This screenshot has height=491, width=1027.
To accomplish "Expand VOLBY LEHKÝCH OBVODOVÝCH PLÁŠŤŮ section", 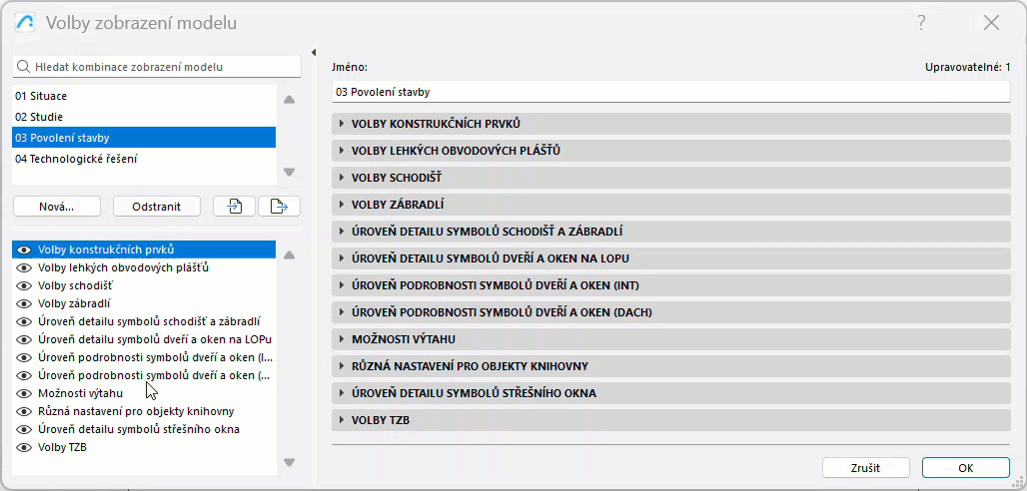I will click(x=671, y=151).
